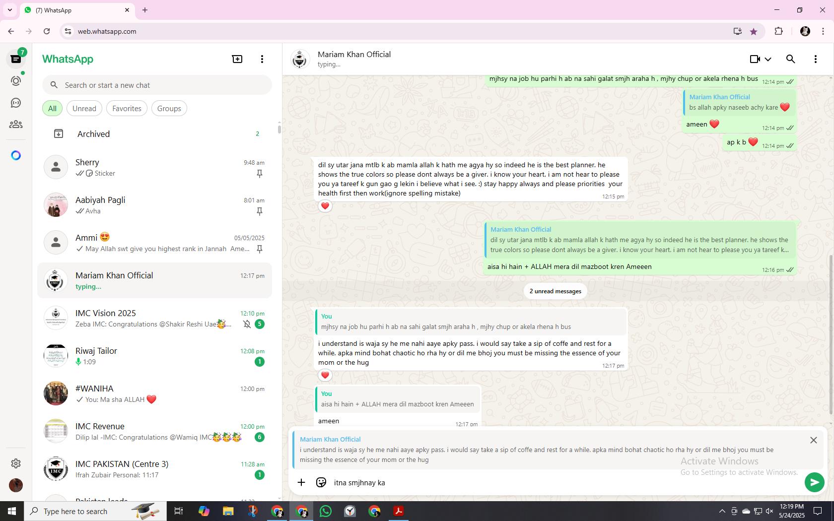This screenshot has height=521, width=834.
Task: Open the Sherry chat
Action: 155,167
